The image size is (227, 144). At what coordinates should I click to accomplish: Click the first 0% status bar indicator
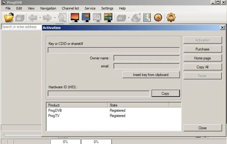66,142
